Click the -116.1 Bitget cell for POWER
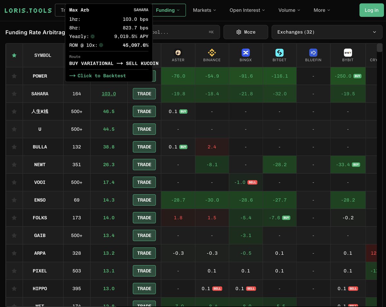Viewport: 386px width, 307px height. (x=280, y=76)
